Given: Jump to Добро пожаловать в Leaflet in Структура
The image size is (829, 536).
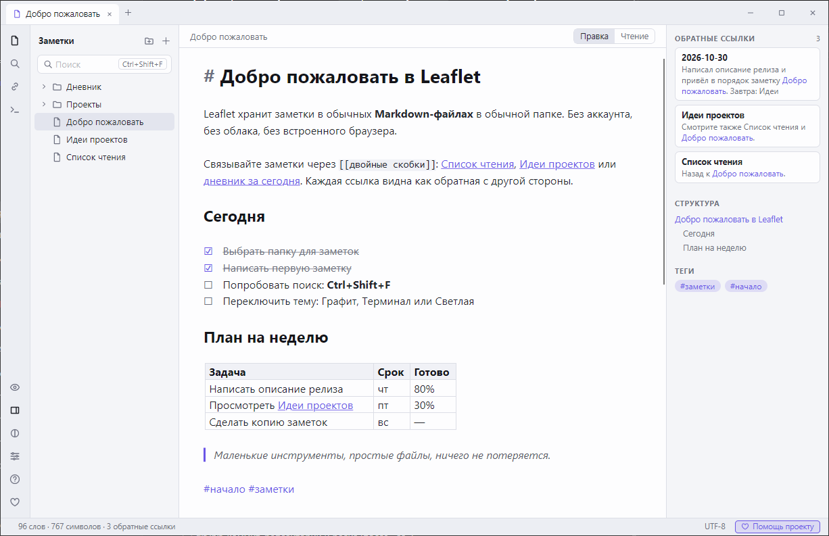Looking at the screenshot, I should coord(729,219).
